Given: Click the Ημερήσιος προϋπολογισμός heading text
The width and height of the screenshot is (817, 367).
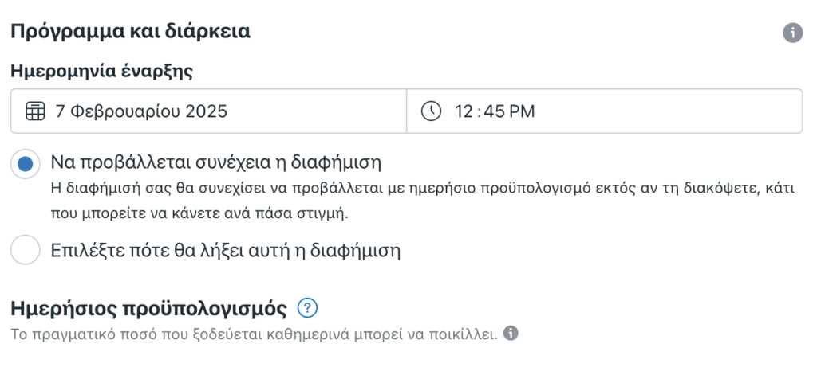Looking at the screenshot, I should [148, 310].
